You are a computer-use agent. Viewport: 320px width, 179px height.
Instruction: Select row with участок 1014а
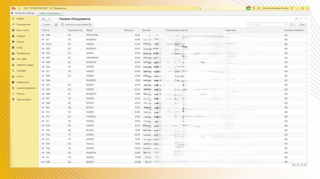(x=174, y=44)
